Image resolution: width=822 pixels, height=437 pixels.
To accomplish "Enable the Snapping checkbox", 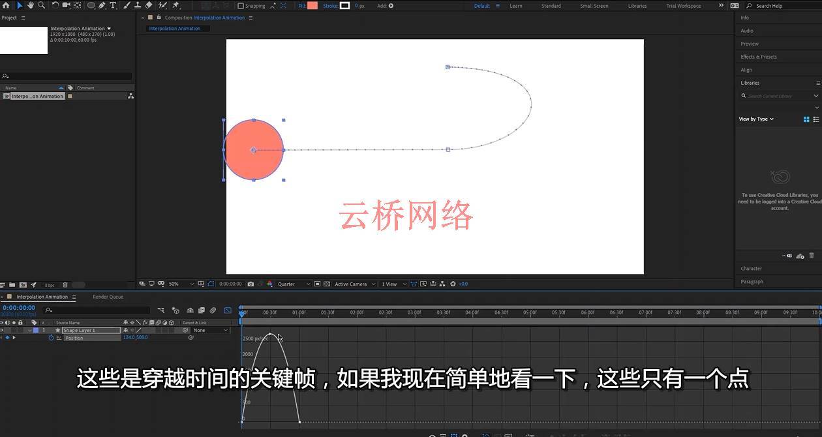I will (241, 6).
